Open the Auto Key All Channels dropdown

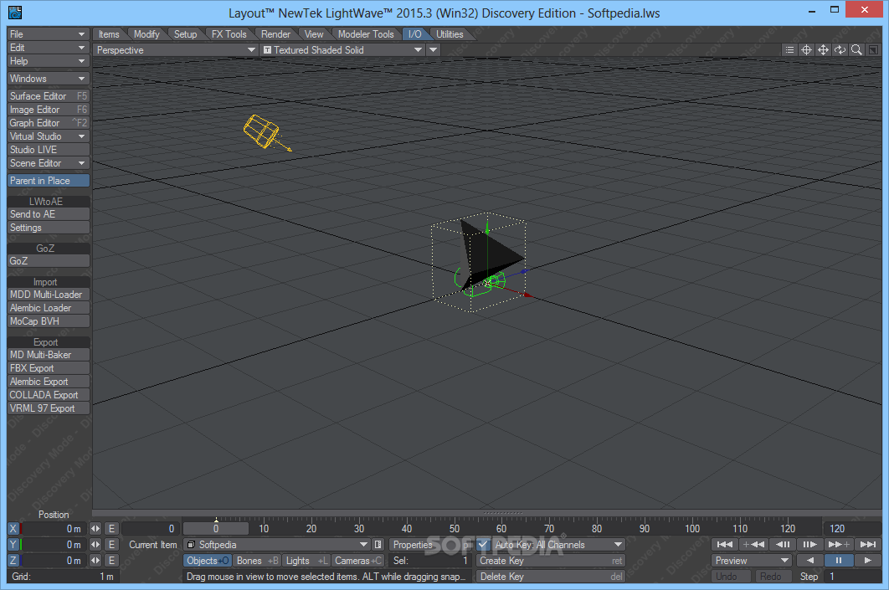click(x=558, y=544)
